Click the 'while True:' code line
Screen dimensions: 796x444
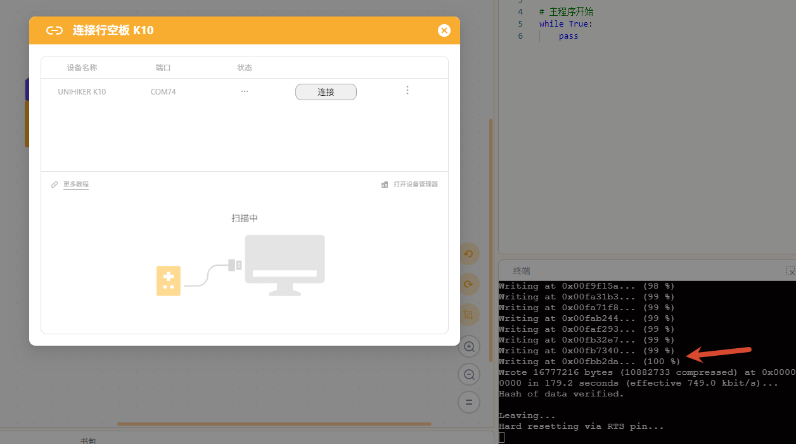566,24
